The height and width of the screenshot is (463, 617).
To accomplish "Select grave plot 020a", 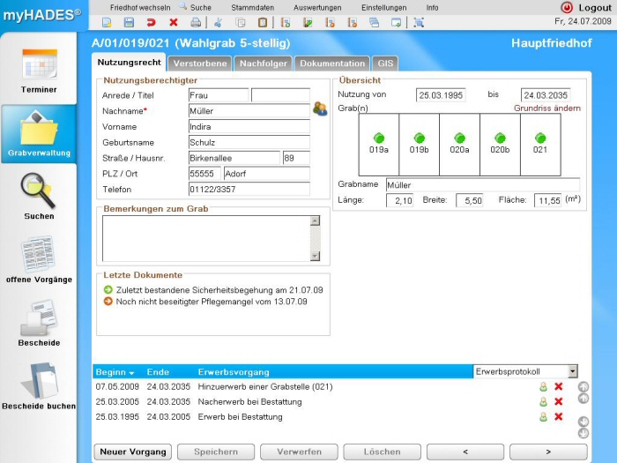I will coord(459,145).
